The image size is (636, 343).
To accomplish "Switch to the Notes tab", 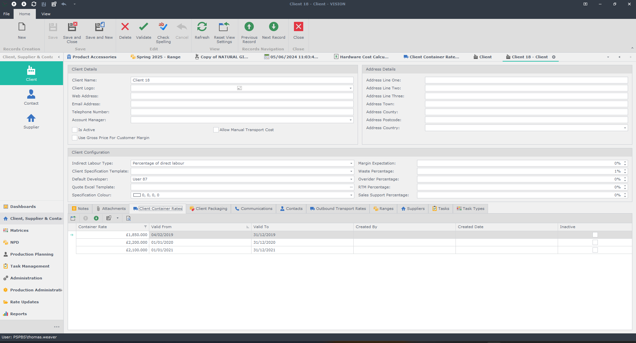I will [80, 209].
